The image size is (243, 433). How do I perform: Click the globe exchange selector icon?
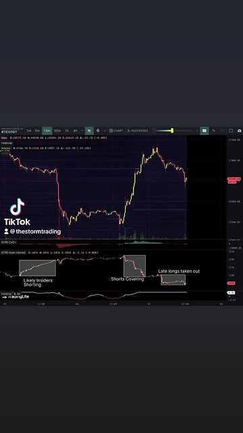pos(98,131)
